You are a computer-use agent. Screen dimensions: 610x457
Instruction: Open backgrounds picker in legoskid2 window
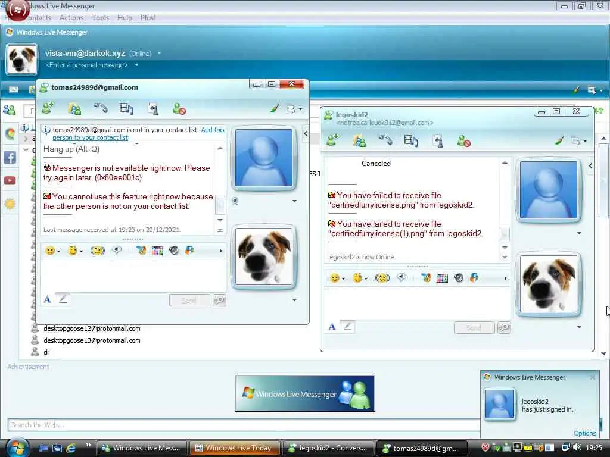443,278
